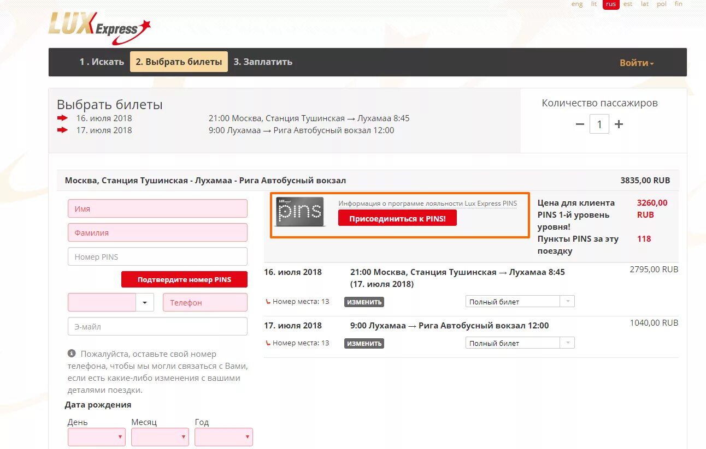Click the Дата рождения label
The width and height of the screenshot is (706, 449).
tap(98, 405)
